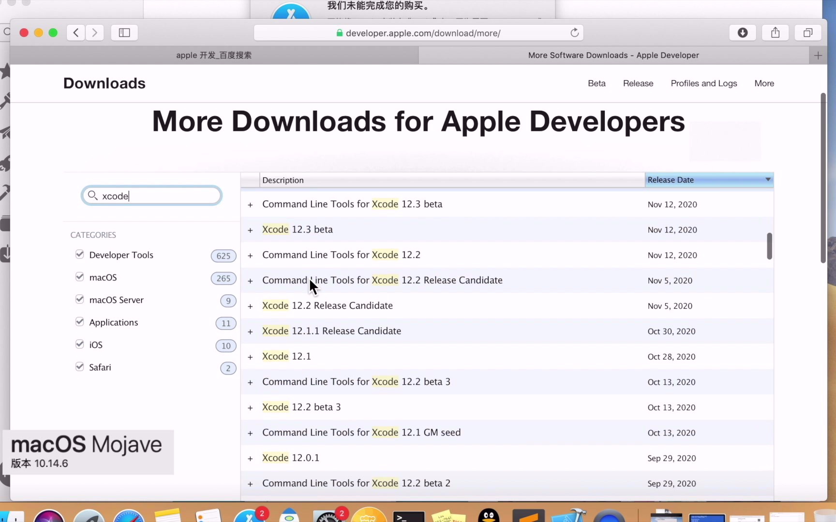The image size is (836, 522).
Task: Expand Command Line Tools 12.2 Release Candidate
Action: 250,281
